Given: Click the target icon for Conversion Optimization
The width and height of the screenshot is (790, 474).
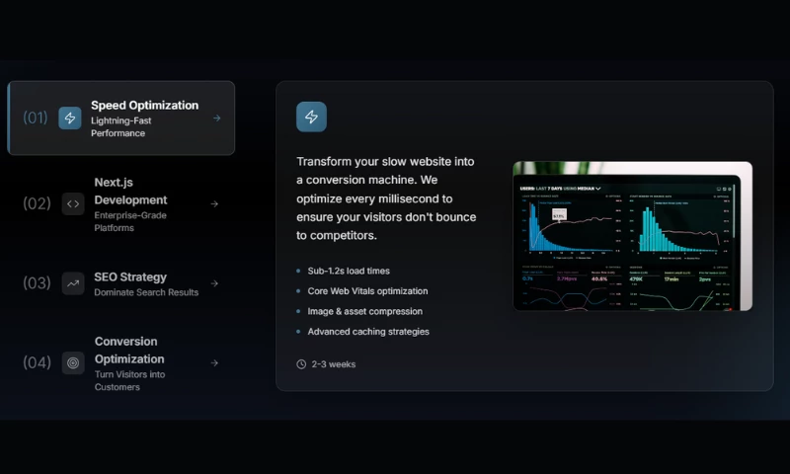Looking at the screenshot, I should pyautogui.click(x=73, y=362).
